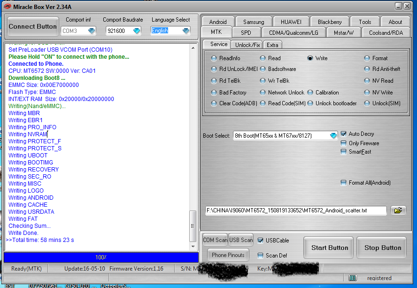This screenshot has height=288, width=417.
Task: Select the Unlock(SIM) radio option
Action: 367,103
